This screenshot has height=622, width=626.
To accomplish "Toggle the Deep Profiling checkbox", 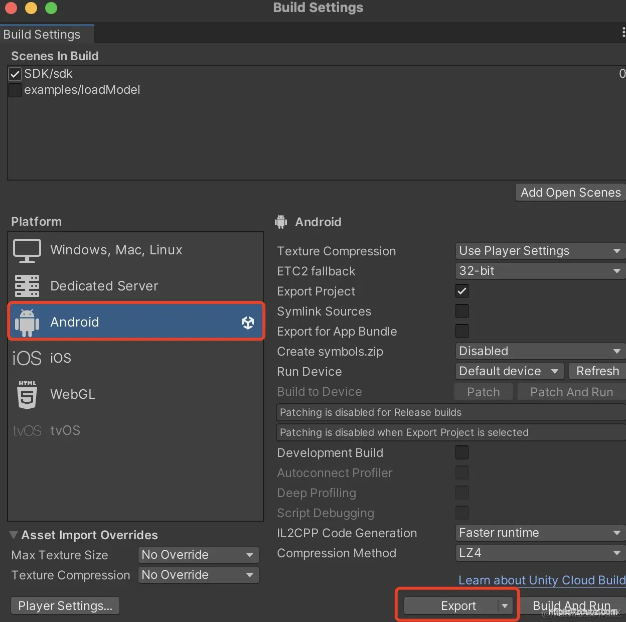I will (462, 493).
